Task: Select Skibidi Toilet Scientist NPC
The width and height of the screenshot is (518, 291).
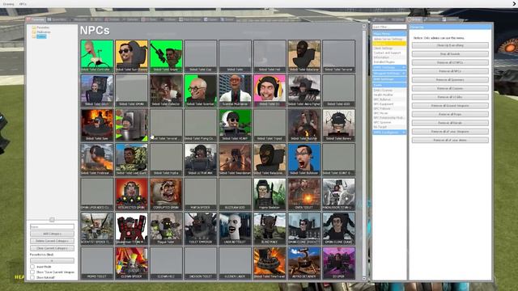Action: tap(201, 91)
